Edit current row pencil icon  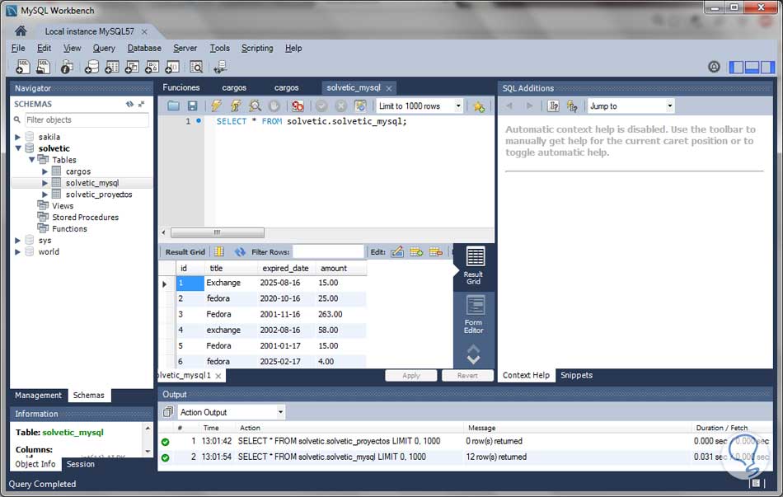[397, 251]
